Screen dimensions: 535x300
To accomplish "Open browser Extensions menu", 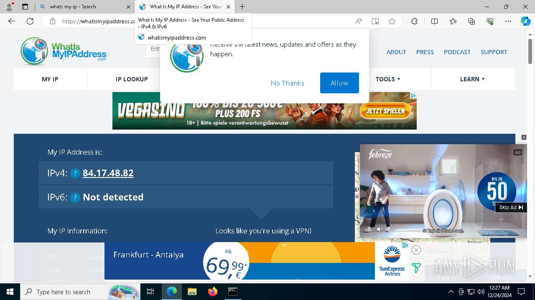I will click(414, 21).
